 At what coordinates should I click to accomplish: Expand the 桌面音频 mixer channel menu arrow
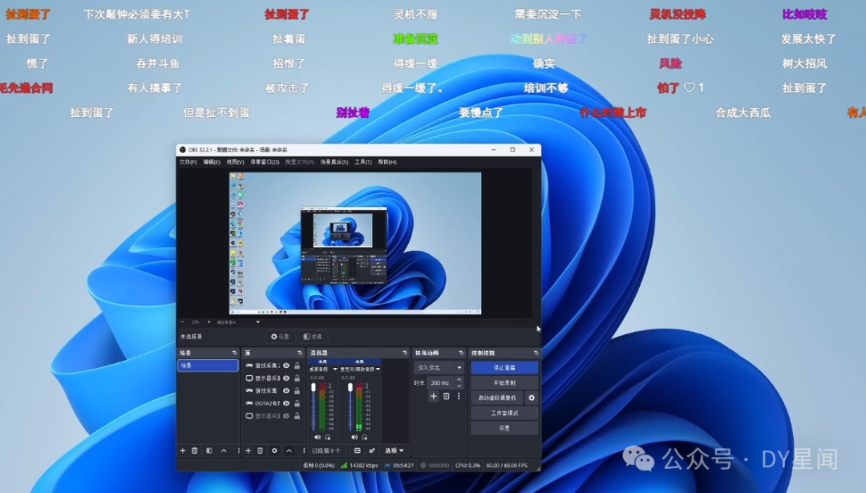point(335,369)
